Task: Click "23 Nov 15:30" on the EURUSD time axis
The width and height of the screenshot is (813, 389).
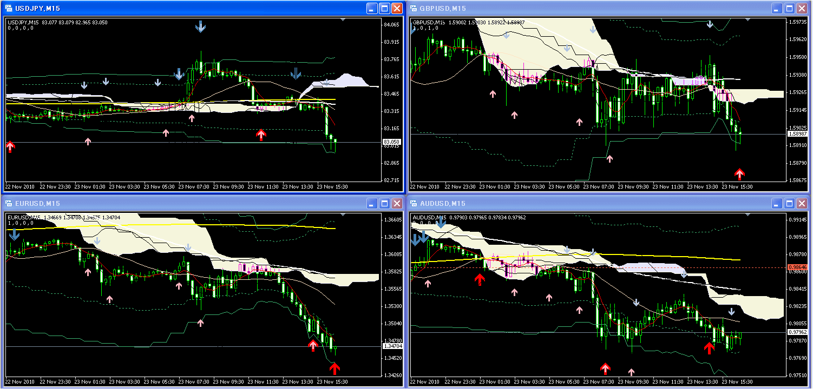Action: click(x=332, y=382)
